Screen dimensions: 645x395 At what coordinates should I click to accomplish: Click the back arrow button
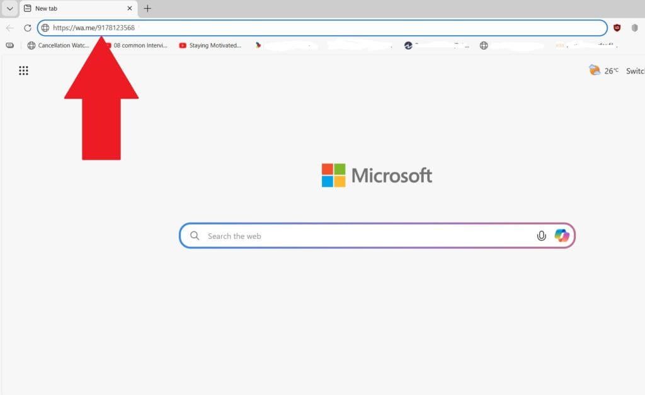10,28
